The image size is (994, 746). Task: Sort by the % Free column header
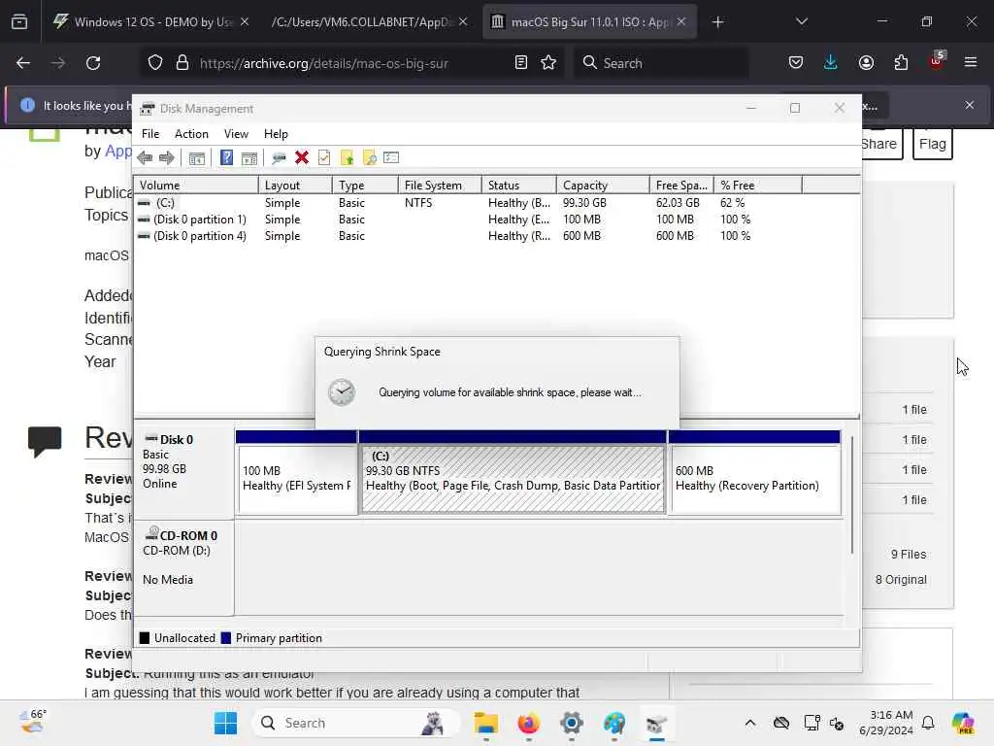coord(758,186)
